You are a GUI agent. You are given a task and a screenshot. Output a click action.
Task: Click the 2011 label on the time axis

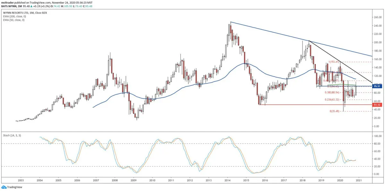point(171,181)
